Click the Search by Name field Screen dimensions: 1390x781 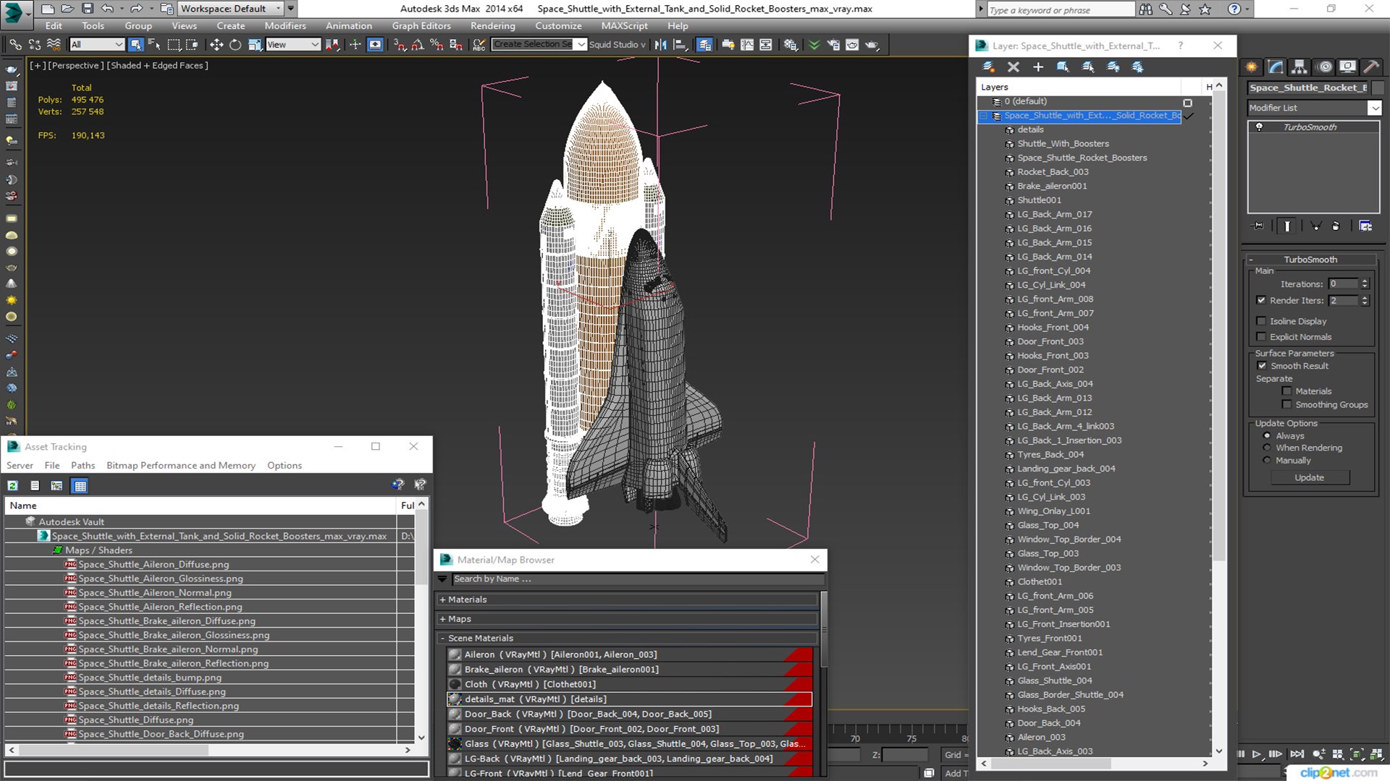[x=638, y=579]
